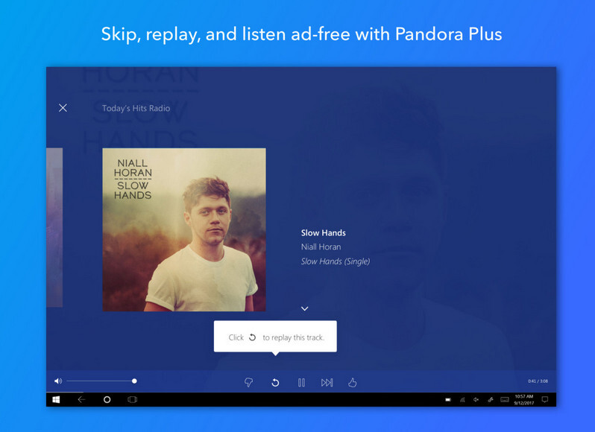The width and height of the screenshot is (595, 432).
Task: Click the elapsed time 0:41 / 3:08
Action: 538,381
